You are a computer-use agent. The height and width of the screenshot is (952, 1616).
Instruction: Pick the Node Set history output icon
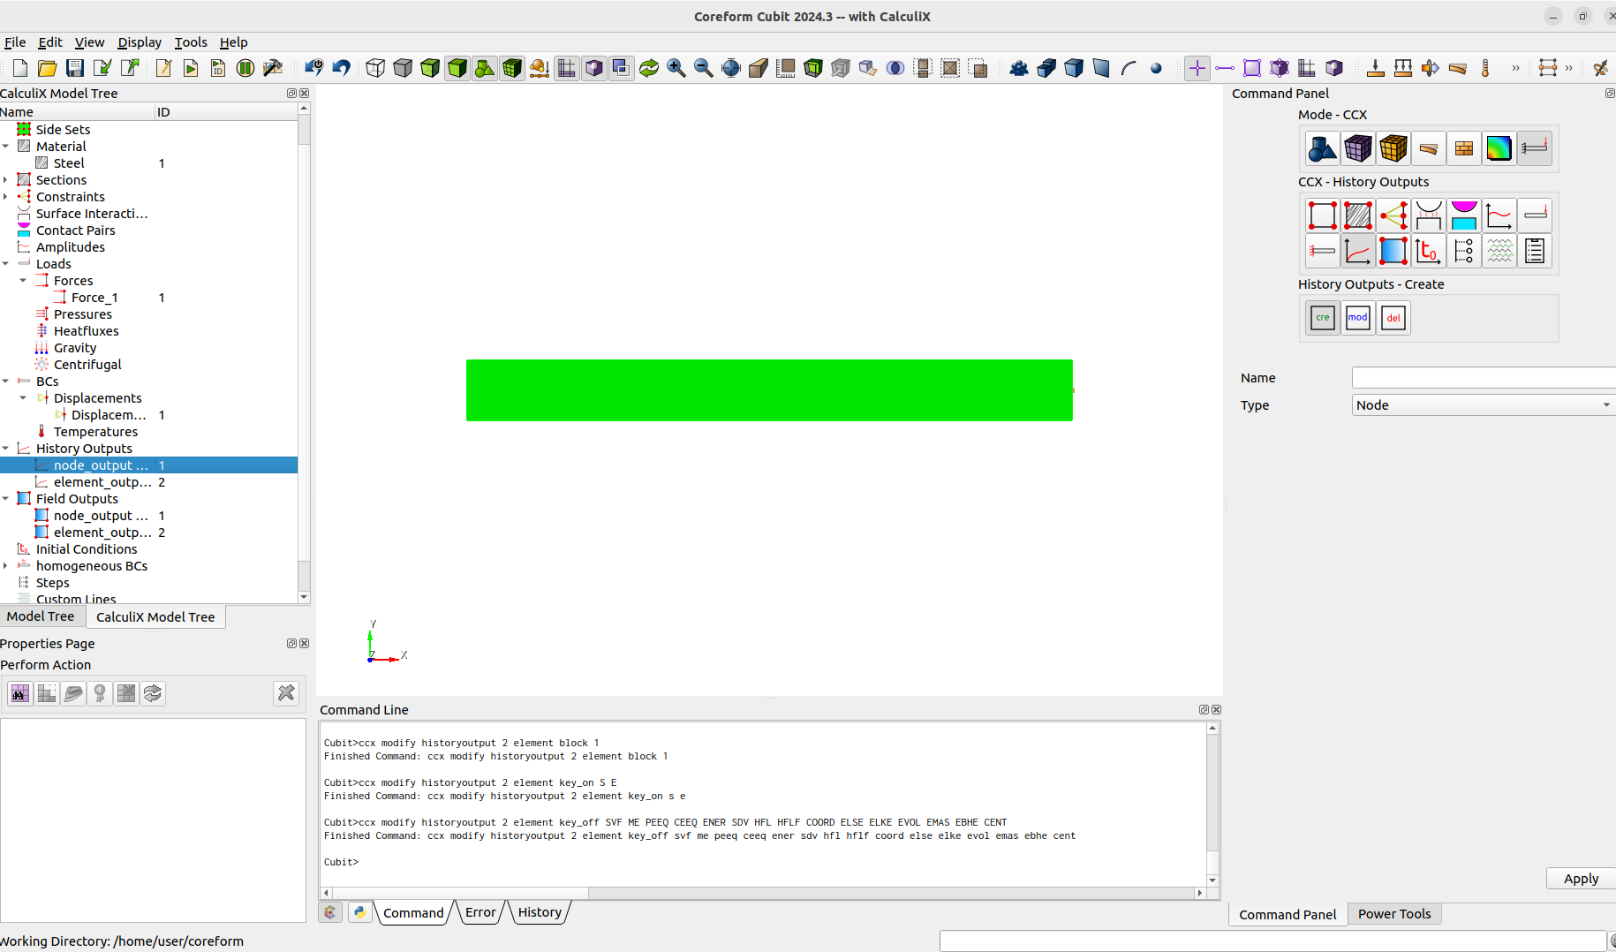click(1322, 215)
